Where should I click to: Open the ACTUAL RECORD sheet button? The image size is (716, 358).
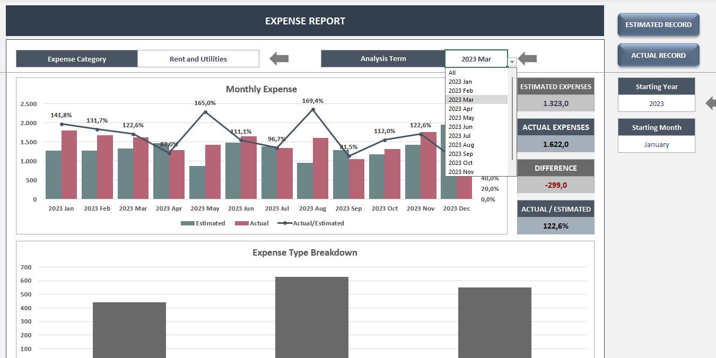[x=658, y=55]
